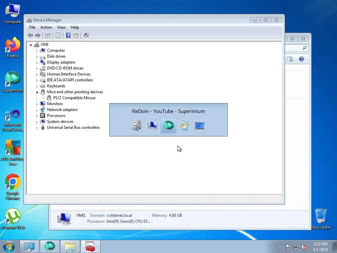This screenshot has height=253, width=337.
Task: Open Supermium desktop shortcut
Action: 13,82
